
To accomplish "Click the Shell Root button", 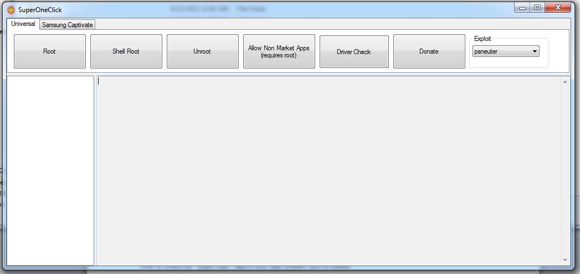I will [x=126, y=51].
